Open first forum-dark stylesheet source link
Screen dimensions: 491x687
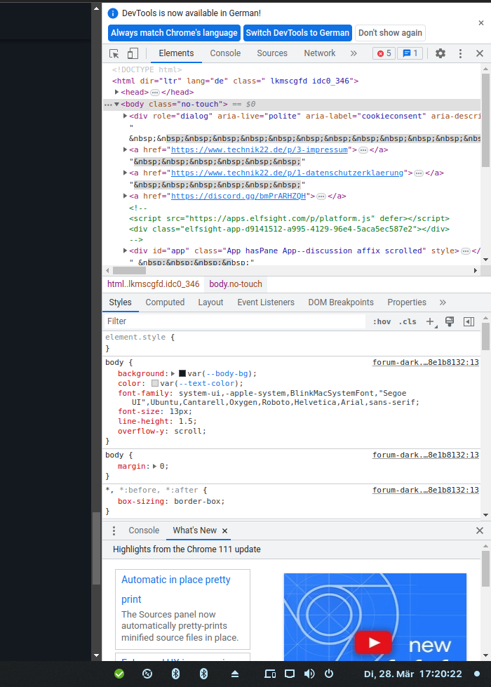[425, 362]
